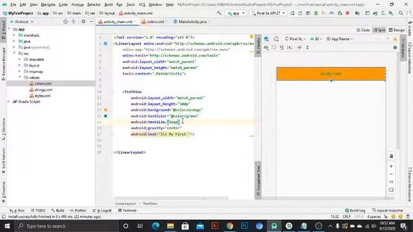The width and height of the screenshot is (413, 232).
Task: Click Select Opened File target icon
Action: (x=65, y=21)
